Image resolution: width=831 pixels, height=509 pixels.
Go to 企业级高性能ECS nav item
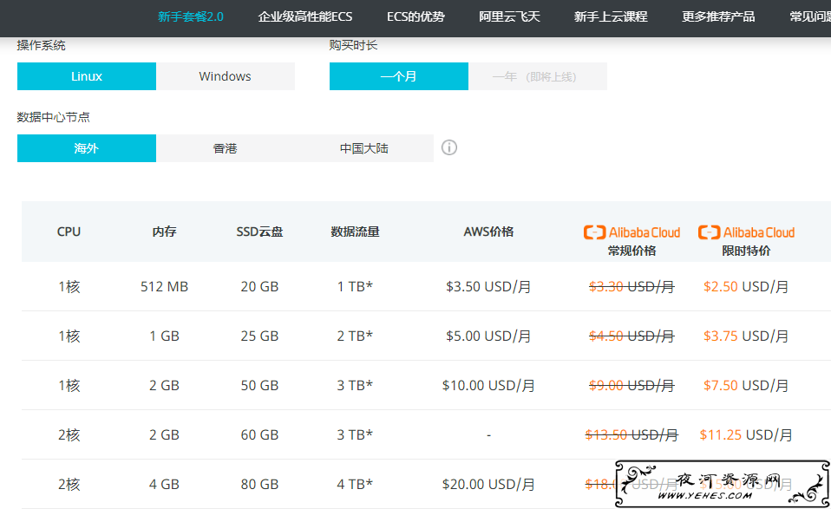(305, 17)
